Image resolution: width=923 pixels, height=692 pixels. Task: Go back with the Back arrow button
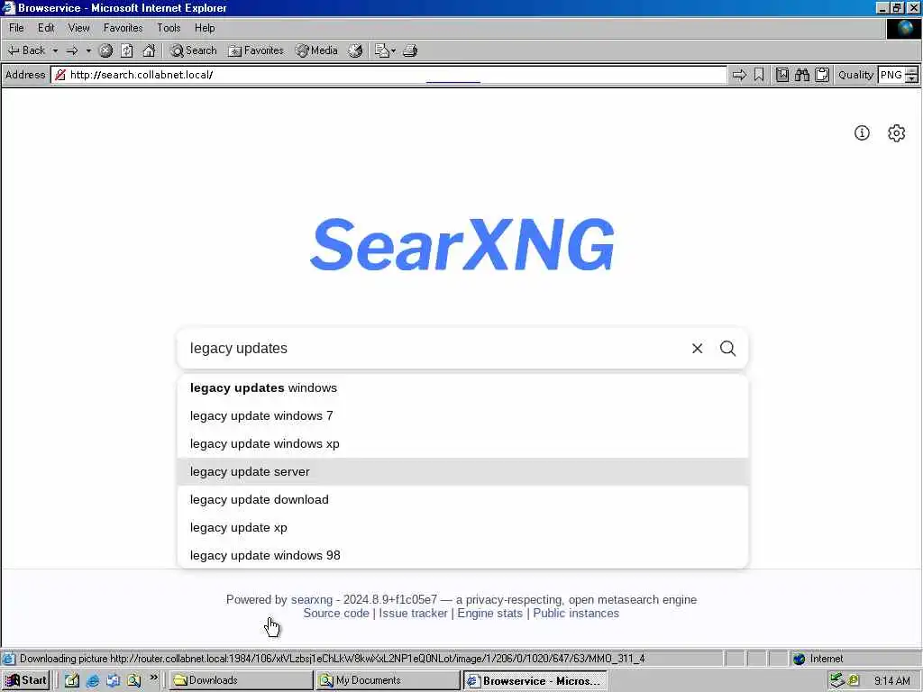(26, 50)
